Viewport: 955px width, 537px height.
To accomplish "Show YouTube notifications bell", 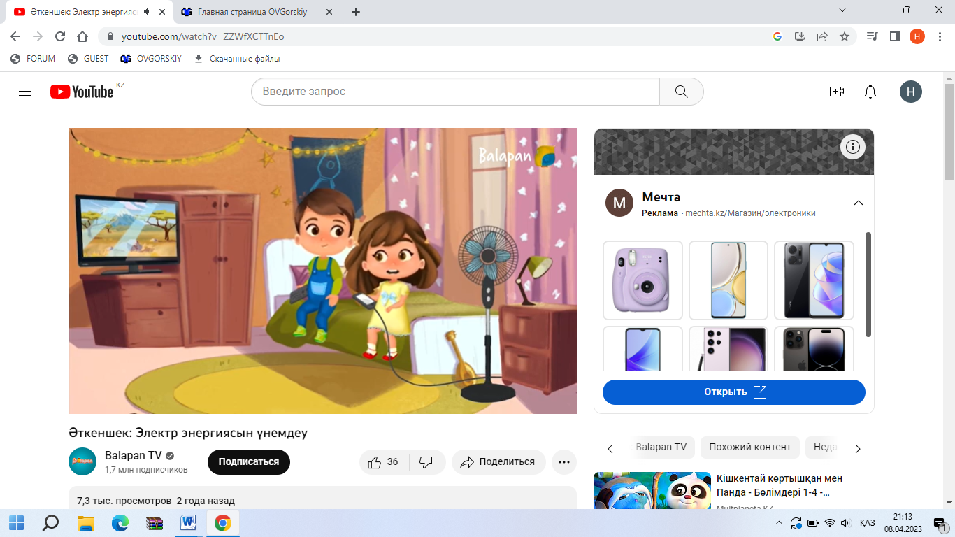I will (870, 92).
